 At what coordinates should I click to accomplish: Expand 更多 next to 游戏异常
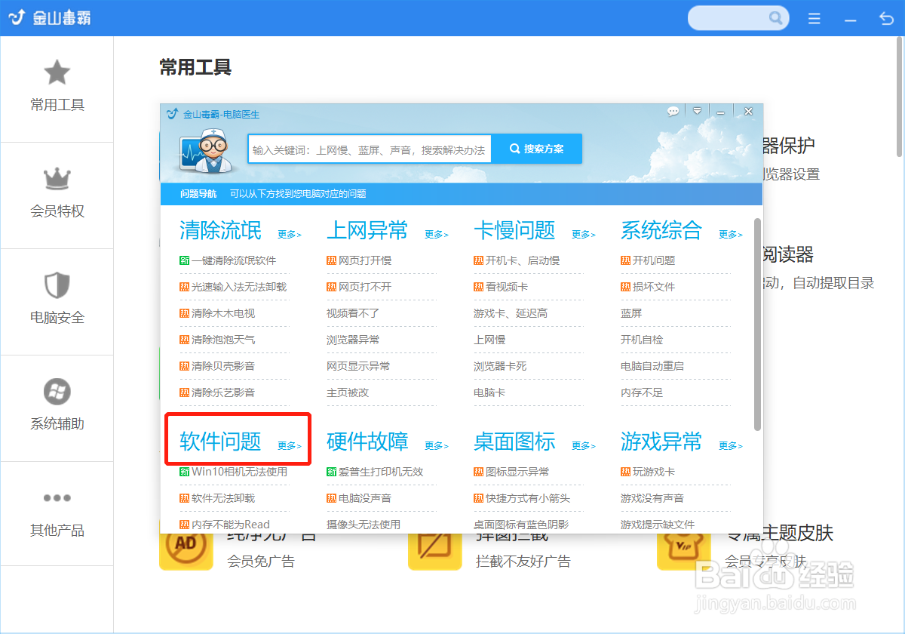[731, 445]
